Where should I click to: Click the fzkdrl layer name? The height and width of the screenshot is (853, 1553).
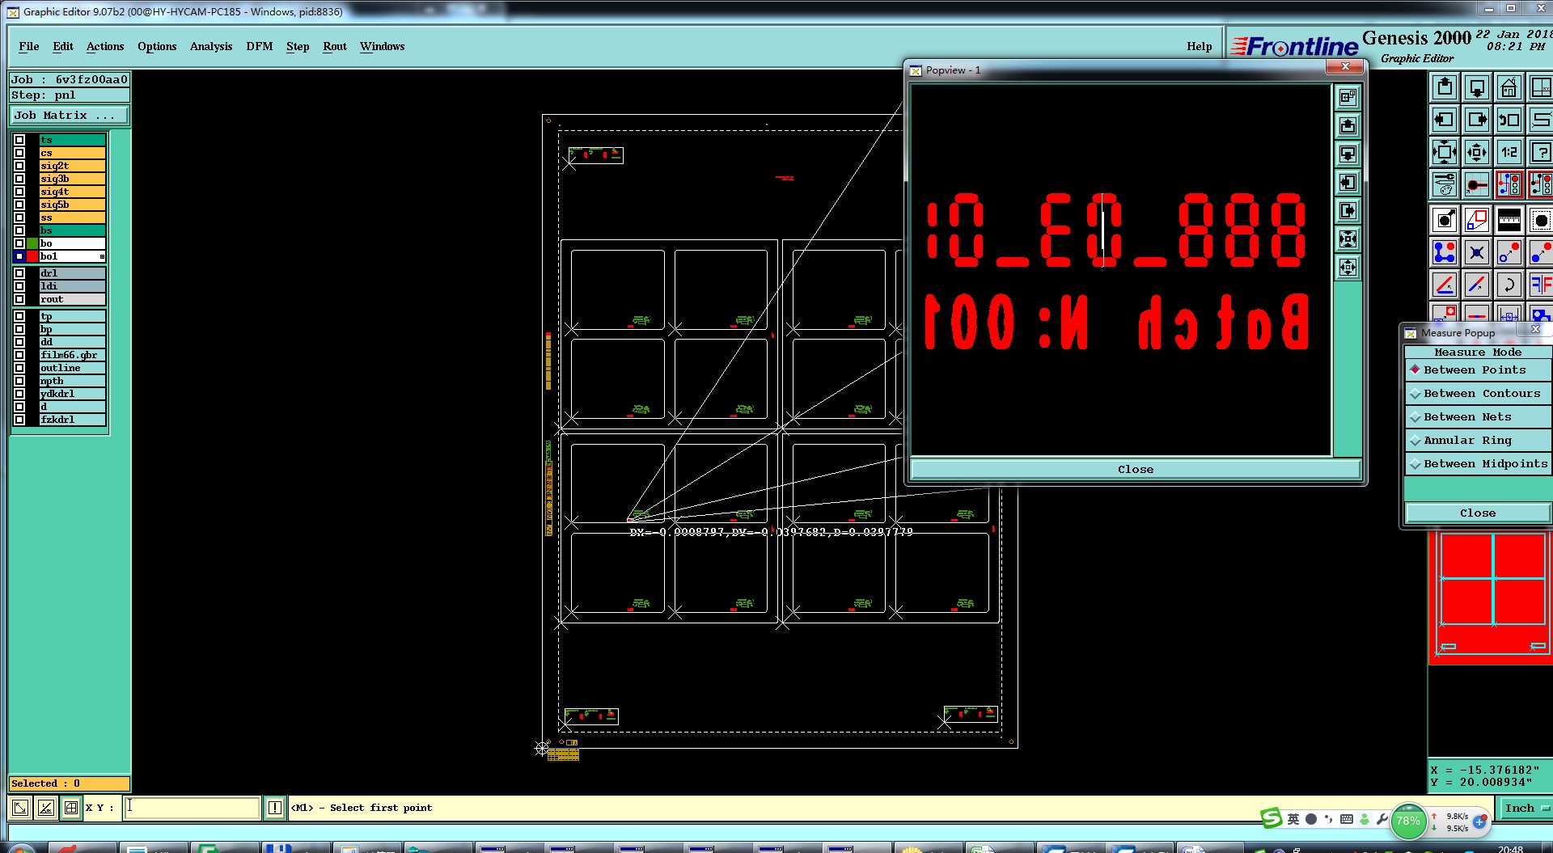(x=72, y=420)
